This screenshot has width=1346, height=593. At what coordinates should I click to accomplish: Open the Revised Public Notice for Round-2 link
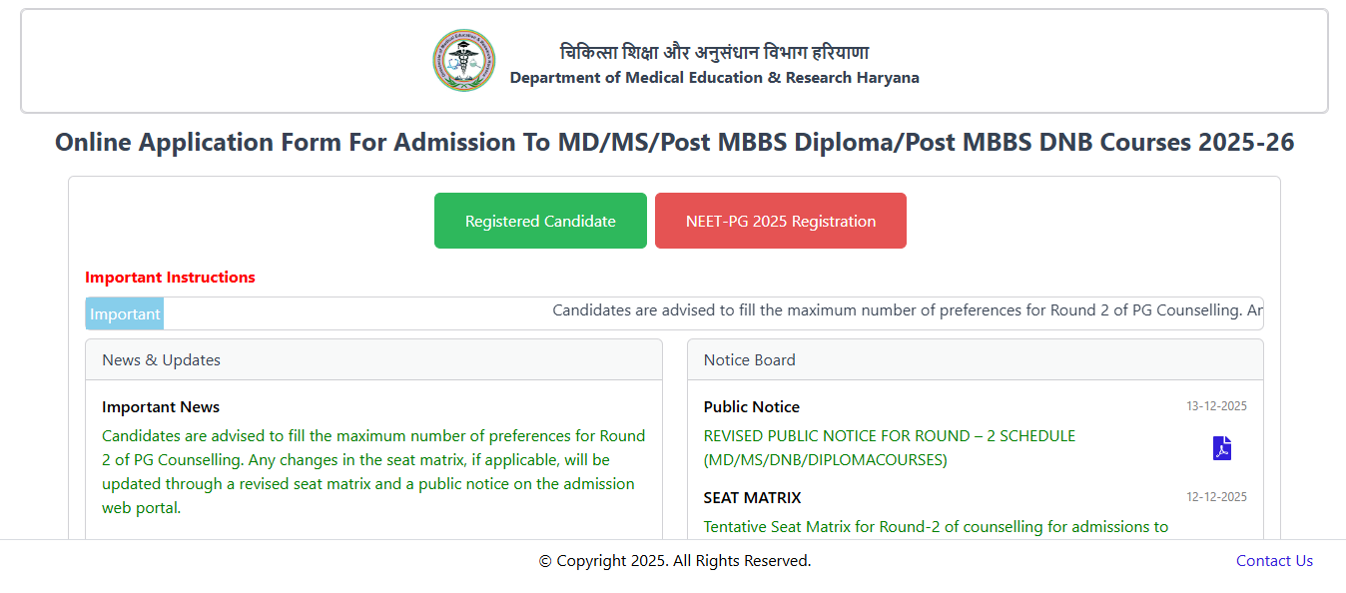click(x=889, y=448)
